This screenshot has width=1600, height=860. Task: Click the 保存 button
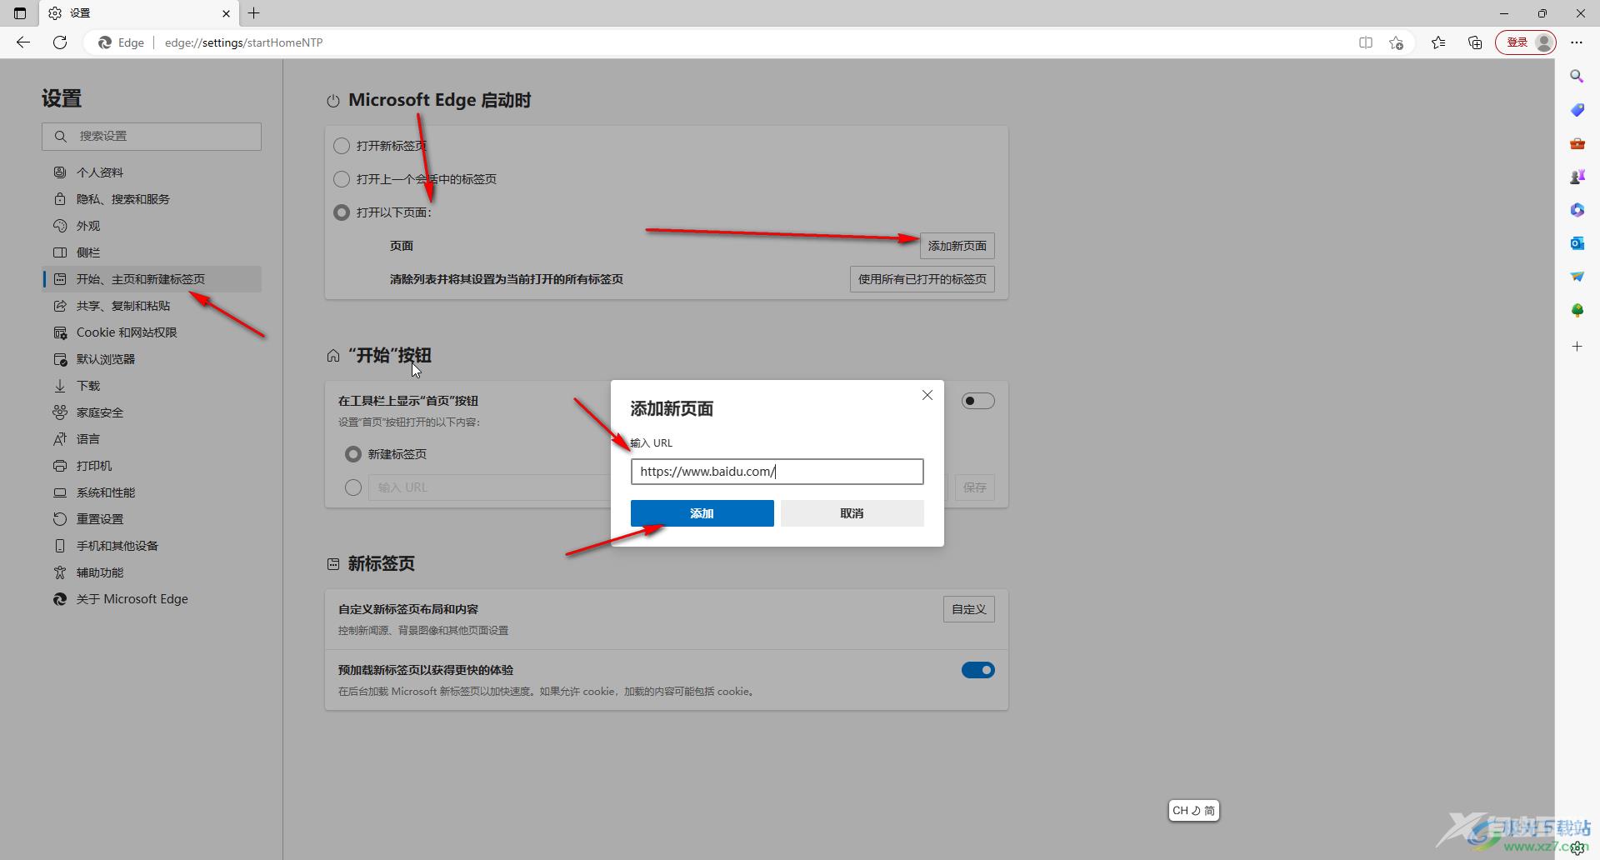coord(974,487)
